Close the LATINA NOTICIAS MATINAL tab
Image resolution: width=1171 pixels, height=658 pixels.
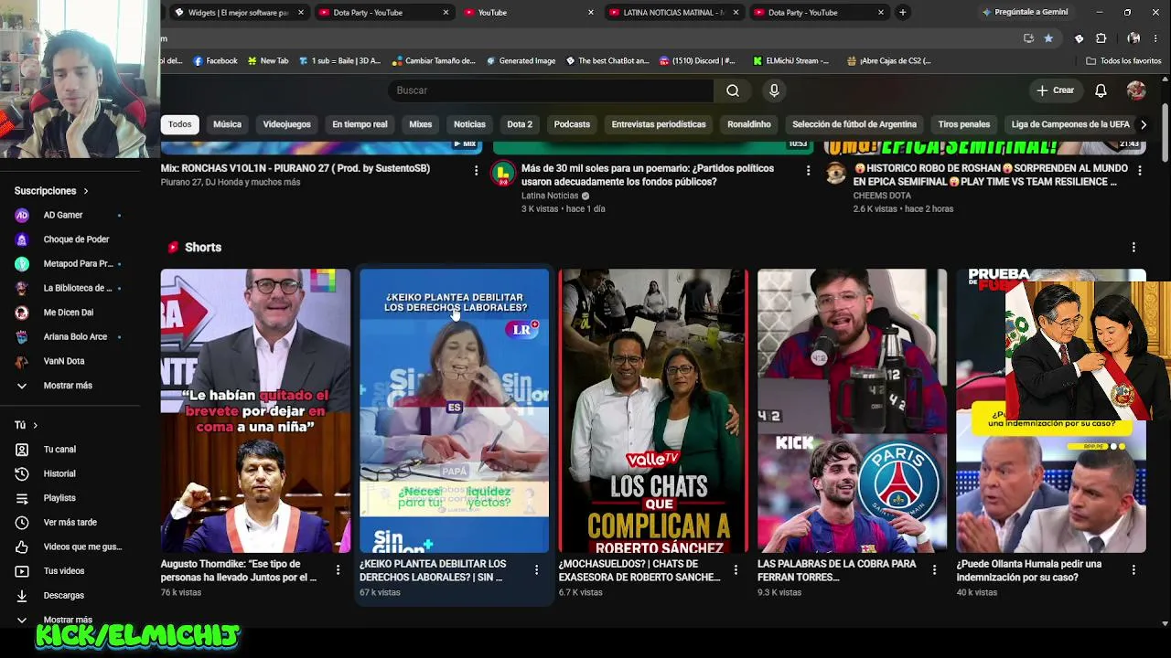pyautogui.click(x=736, y=12)
